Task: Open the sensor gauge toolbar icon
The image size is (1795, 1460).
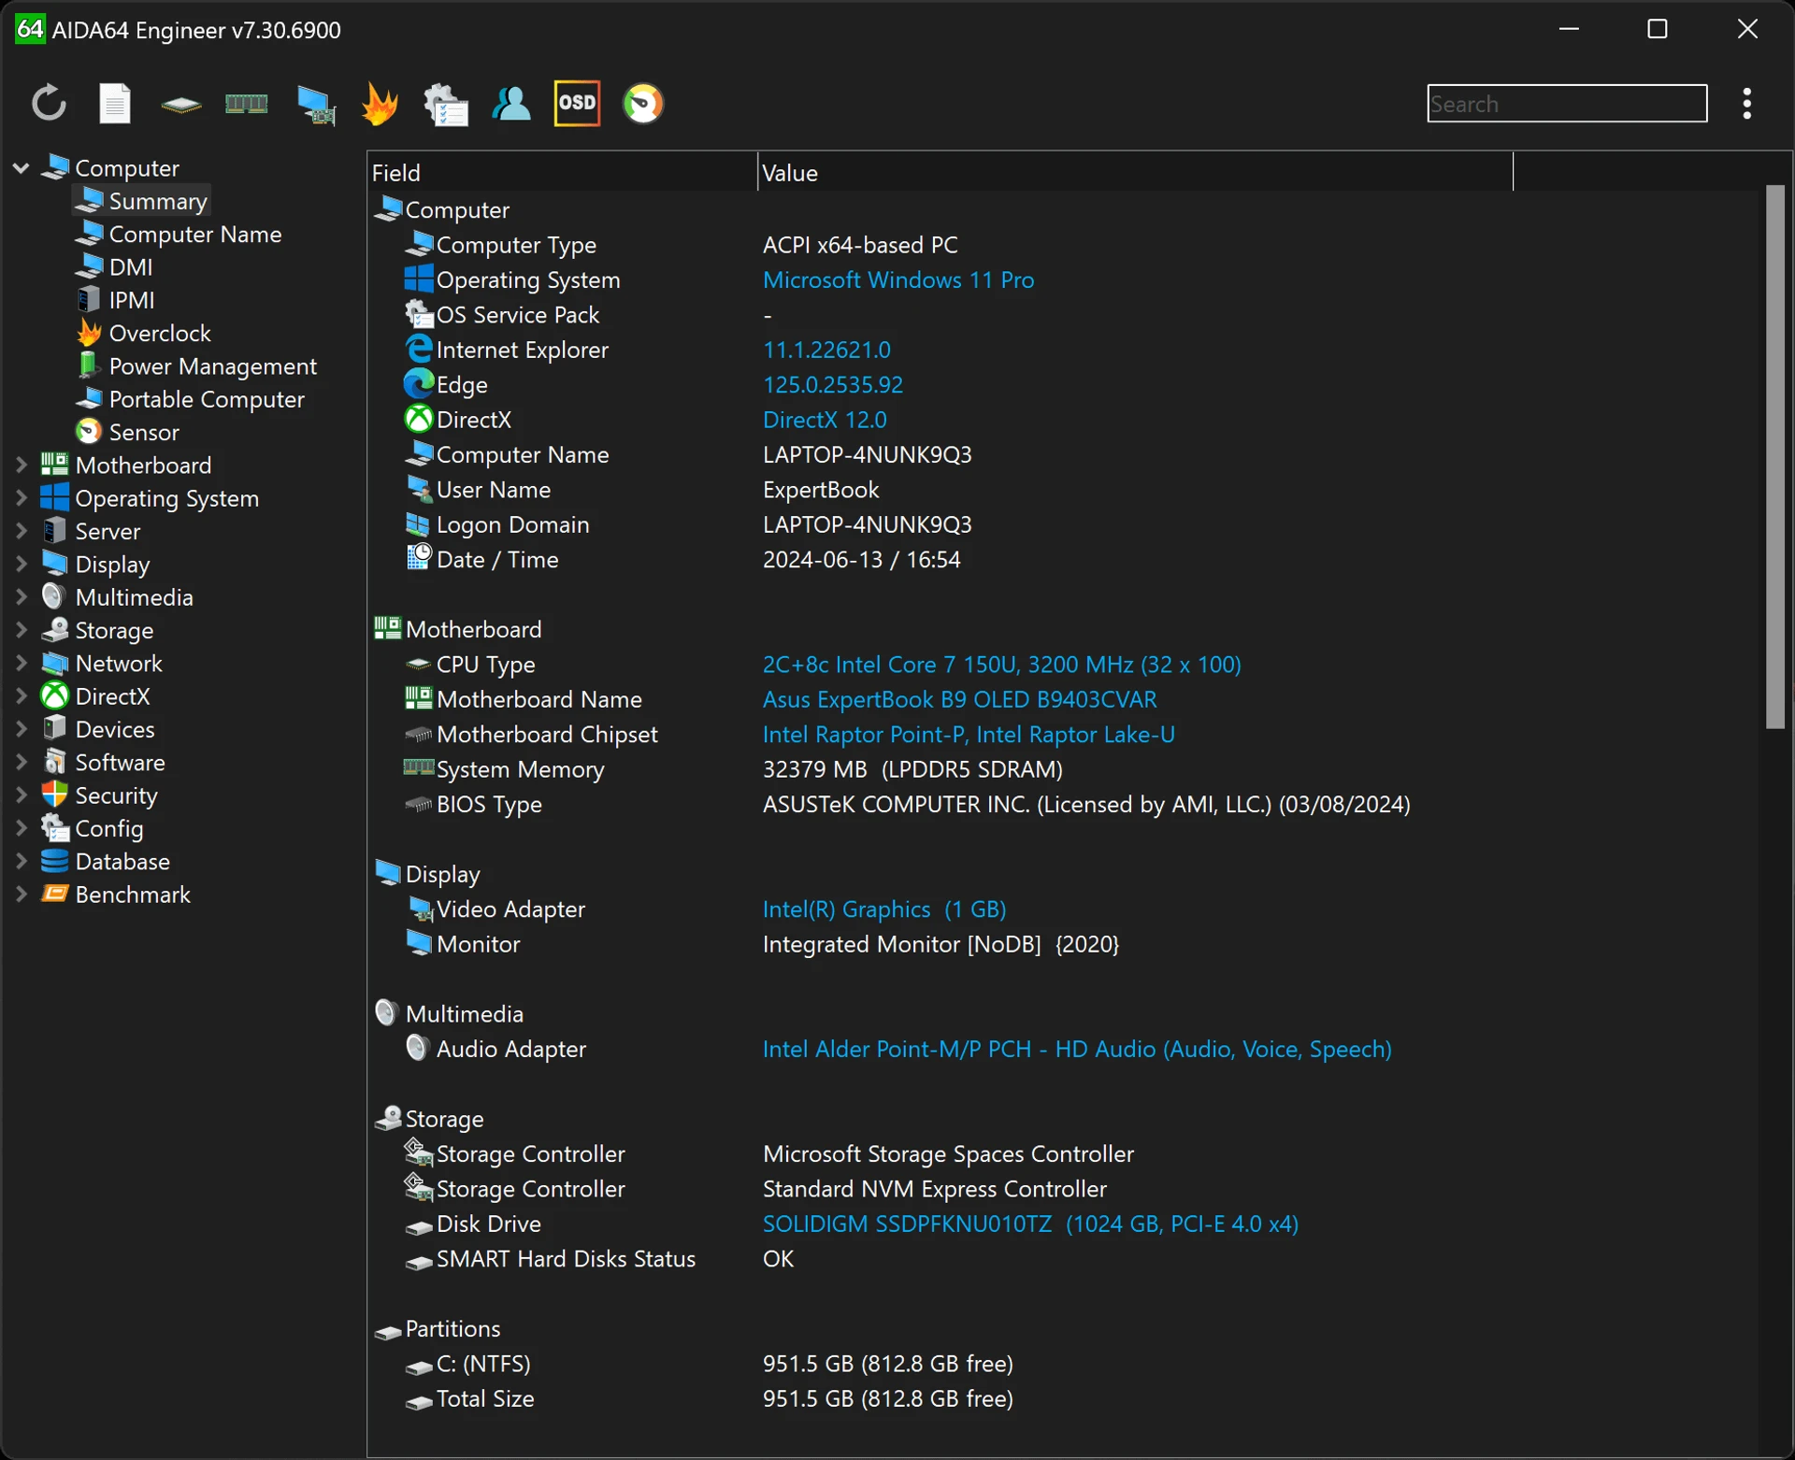Action: (643, 103)
